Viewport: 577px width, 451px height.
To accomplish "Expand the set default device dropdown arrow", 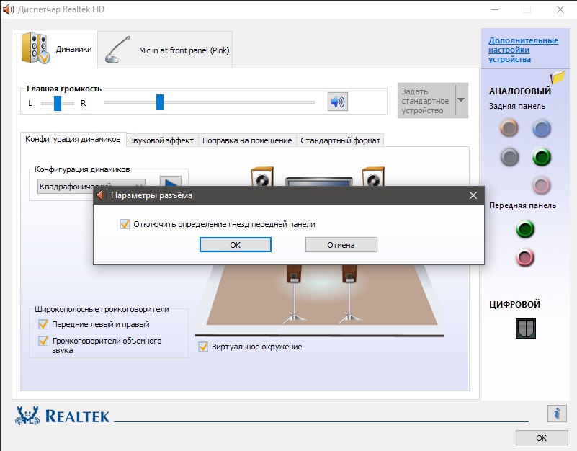I will point(461,100).
